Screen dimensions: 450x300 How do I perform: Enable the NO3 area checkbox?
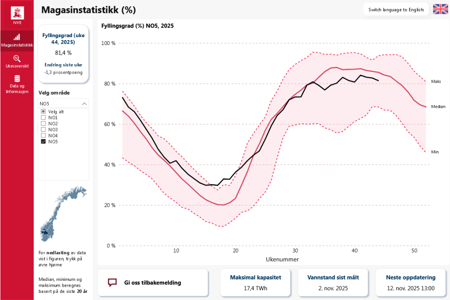[43, 130]
